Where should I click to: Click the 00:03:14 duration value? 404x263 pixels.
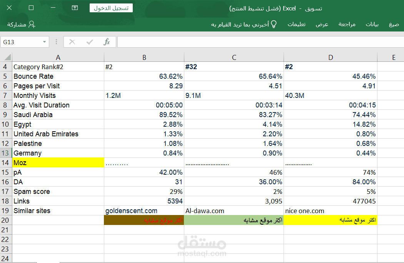pos(234,105)
